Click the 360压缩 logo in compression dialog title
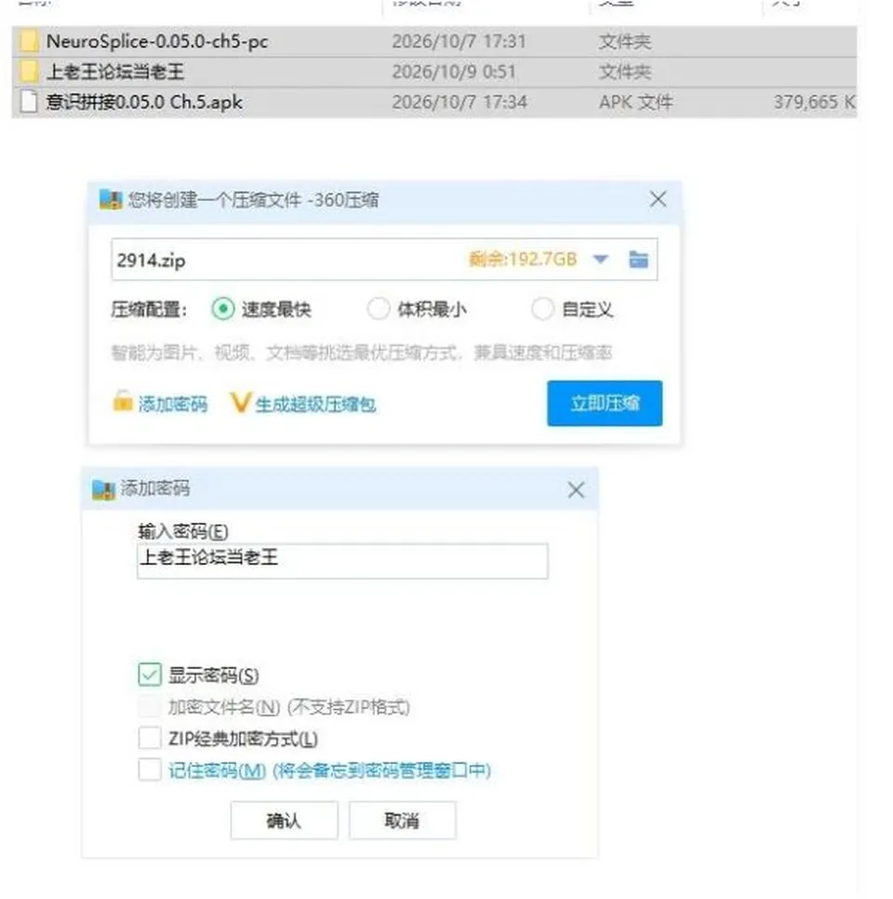Image resolution: width=893 pixels, height=899 pixels. [x=111, y=200]
